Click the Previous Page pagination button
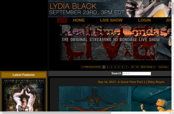 tap(91, 67)
